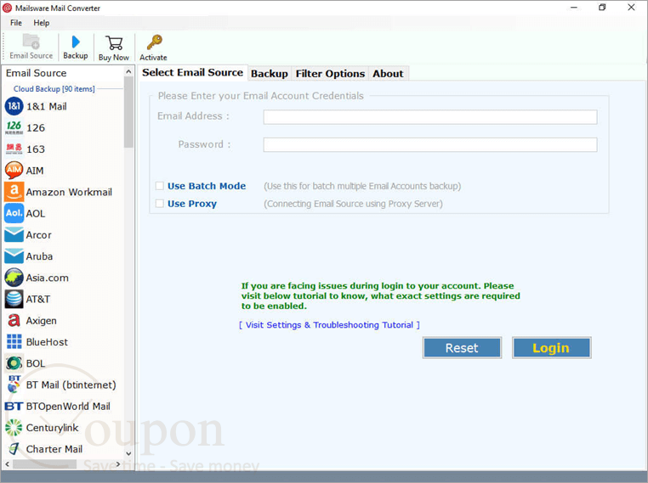The image size is (648, 483).
Task: Click the horizontal scrollbar thumb in source list
Action: 44,464
